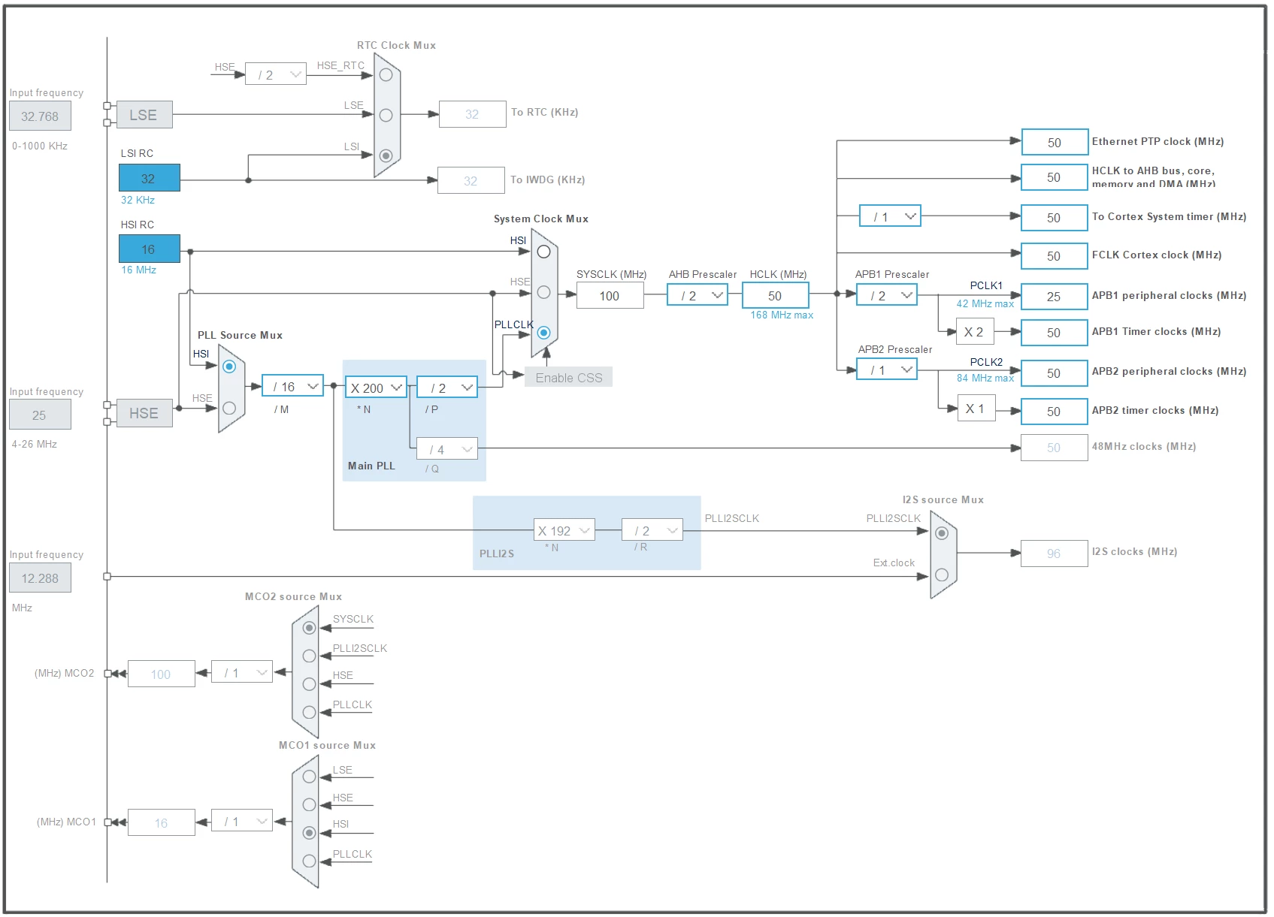Click APB2 peripheral clocks value box
Image resolution: width=1274 pixels, height=917 pixels.
pos(1055,373)
